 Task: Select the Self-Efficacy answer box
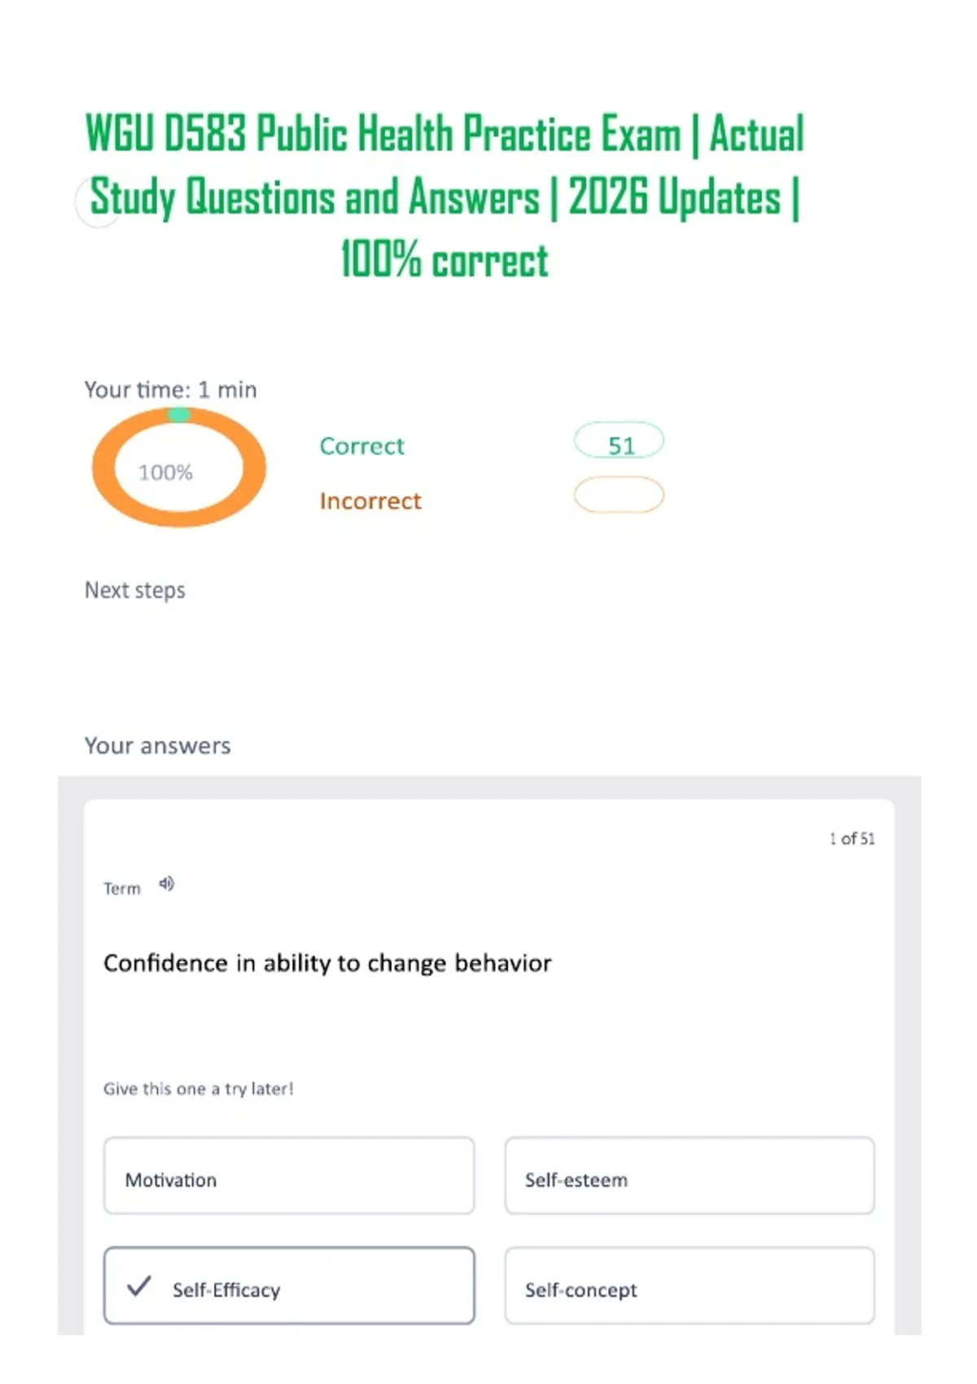(289, 1286)
